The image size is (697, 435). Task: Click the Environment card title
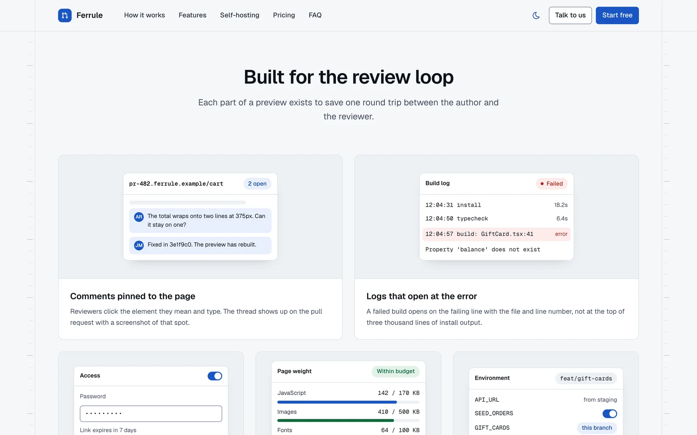point(492,378)
